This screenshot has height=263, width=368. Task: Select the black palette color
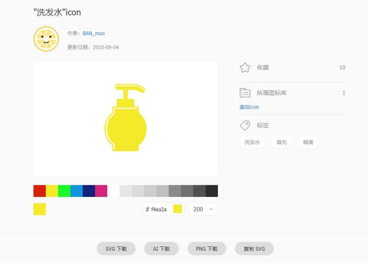coord(212,191)
